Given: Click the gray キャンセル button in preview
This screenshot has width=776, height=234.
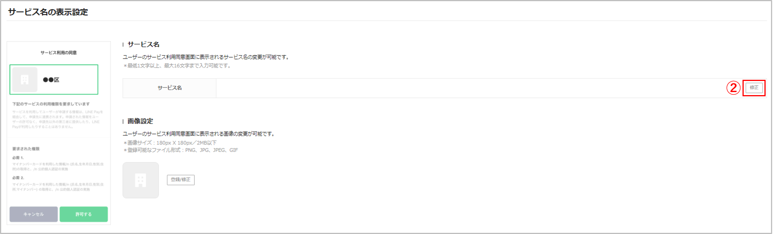Looking at the screenshot, I should [x=33, y=214].
